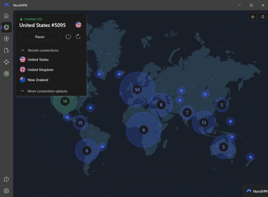
Task: Select the Africa cluster marked 6
Action: pos(144,130)
